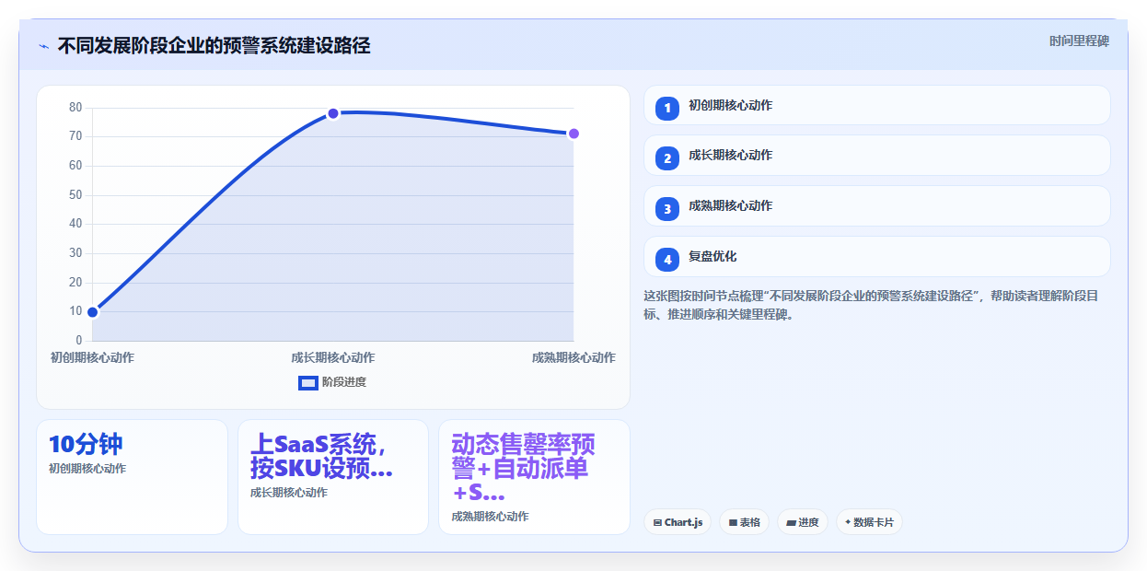Toggle the 阶段进度 legend color box
Screen dimensions: 1147x571
tap(308, 383)
